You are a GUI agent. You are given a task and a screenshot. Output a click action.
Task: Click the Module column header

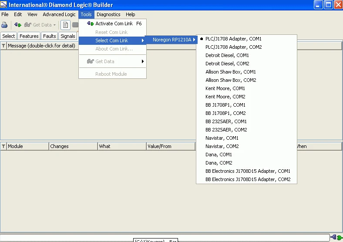click(27, 146)
